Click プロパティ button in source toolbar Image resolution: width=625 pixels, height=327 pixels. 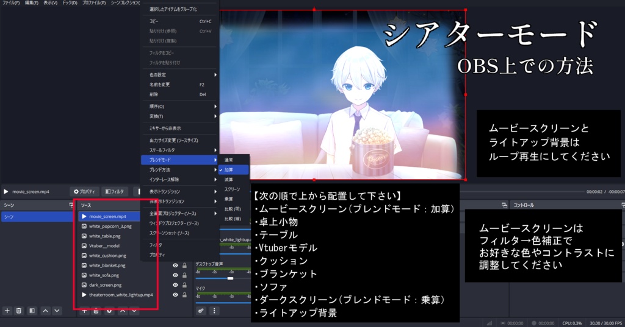84,192
